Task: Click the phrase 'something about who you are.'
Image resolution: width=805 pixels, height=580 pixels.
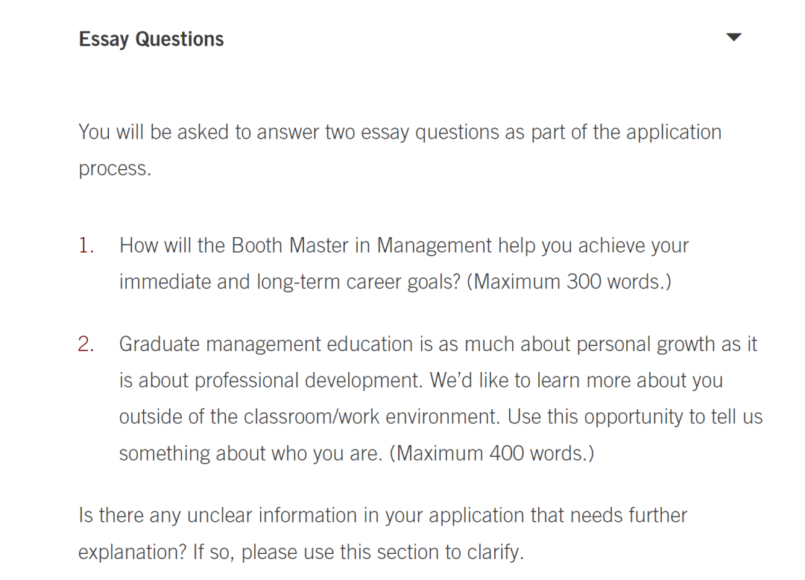Action: coord(251,454)
